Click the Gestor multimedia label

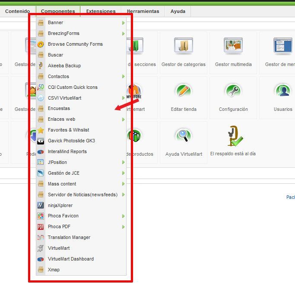pyautogui.click(x=233, y=64)
